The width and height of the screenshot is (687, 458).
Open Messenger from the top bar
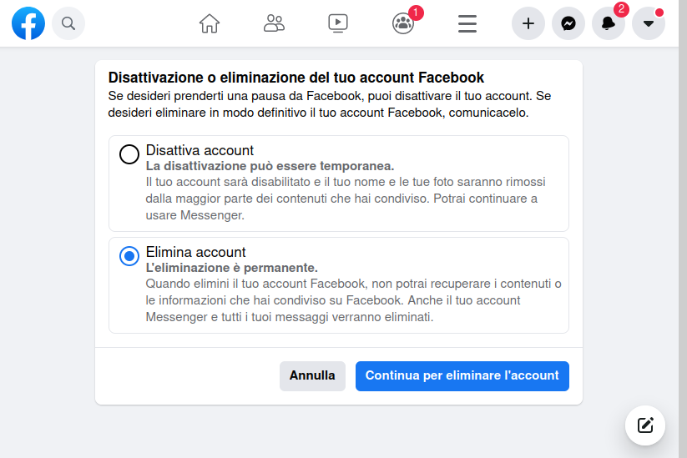coord(568,23)
